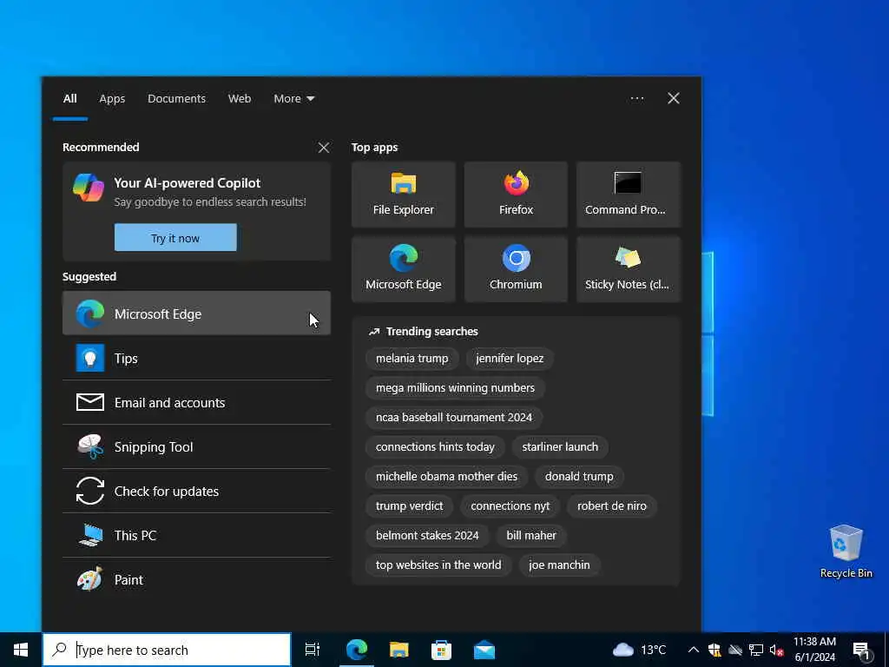This screenshot has height=667, width=889.
Task: Search mega millions winning numbers
Action: [x=455, y=387]
